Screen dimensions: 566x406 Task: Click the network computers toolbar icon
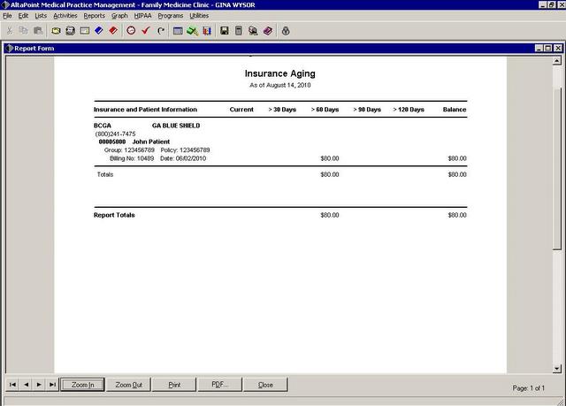(x=253, y=31)
